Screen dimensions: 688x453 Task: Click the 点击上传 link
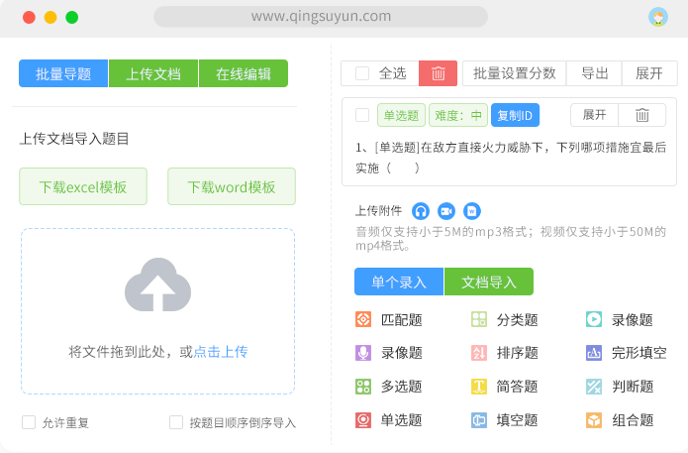(x=221, y=352)
